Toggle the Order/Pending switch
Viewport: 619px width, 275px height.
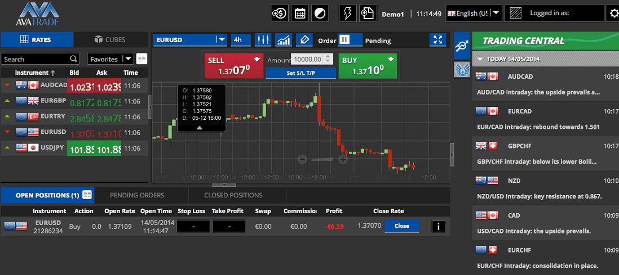point(351,40)
